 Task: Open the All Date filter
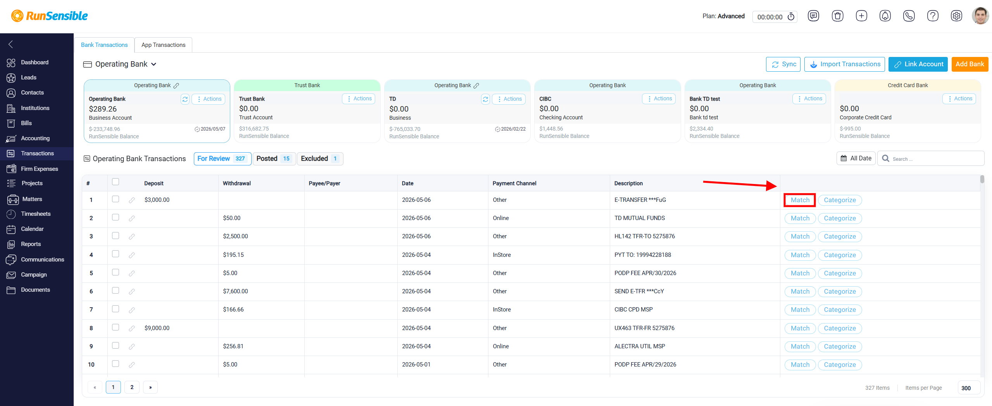coord(856,158)
